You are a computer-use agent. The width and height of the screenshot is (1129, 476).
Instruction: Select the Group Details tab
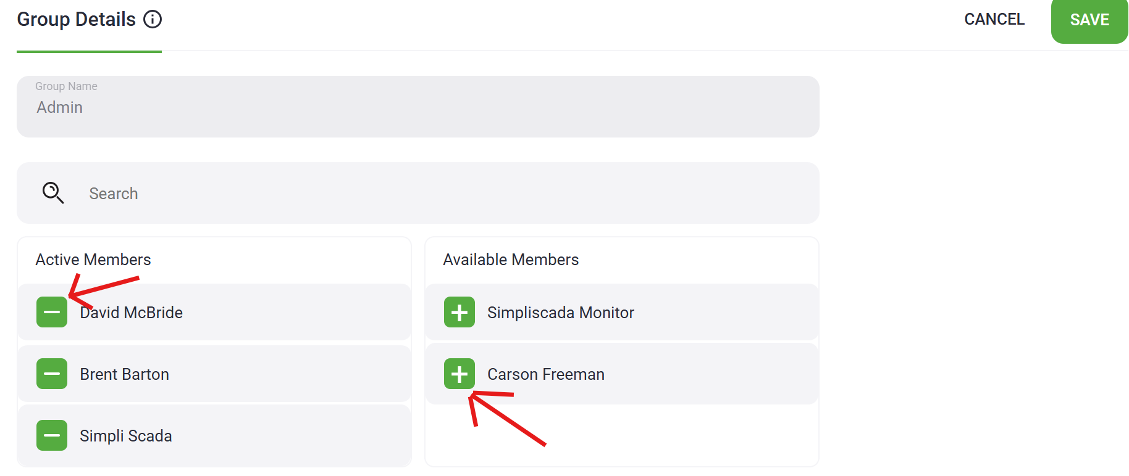[x=76, y=20]
